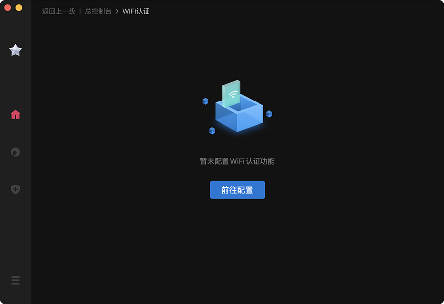The image size is (444, 304).
Task: Select the red home icon in sidebar
Action: click(x=16, y=114)
